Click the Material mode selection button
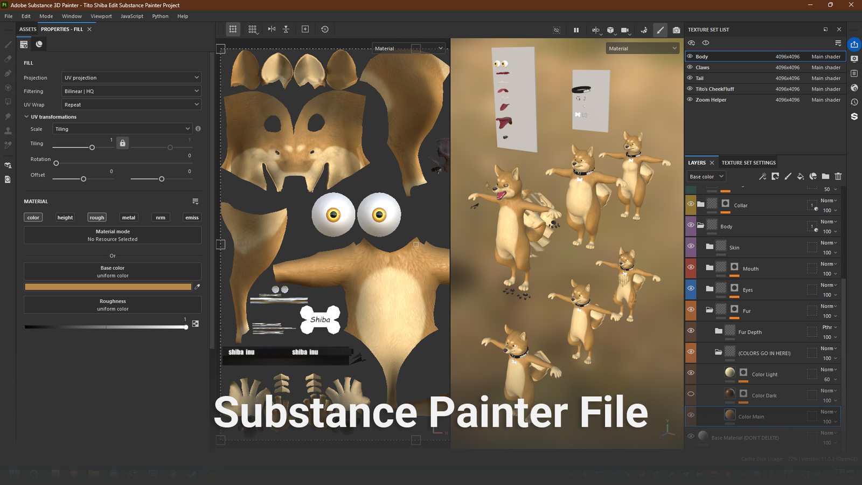 pos(113,235)
